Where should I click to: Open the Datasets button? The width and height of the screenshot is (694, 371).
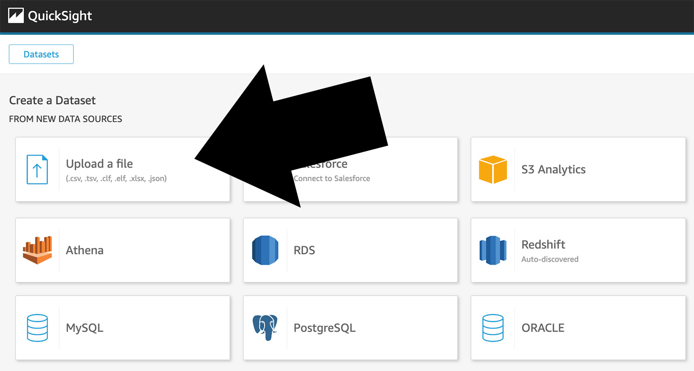pos(41,54)
